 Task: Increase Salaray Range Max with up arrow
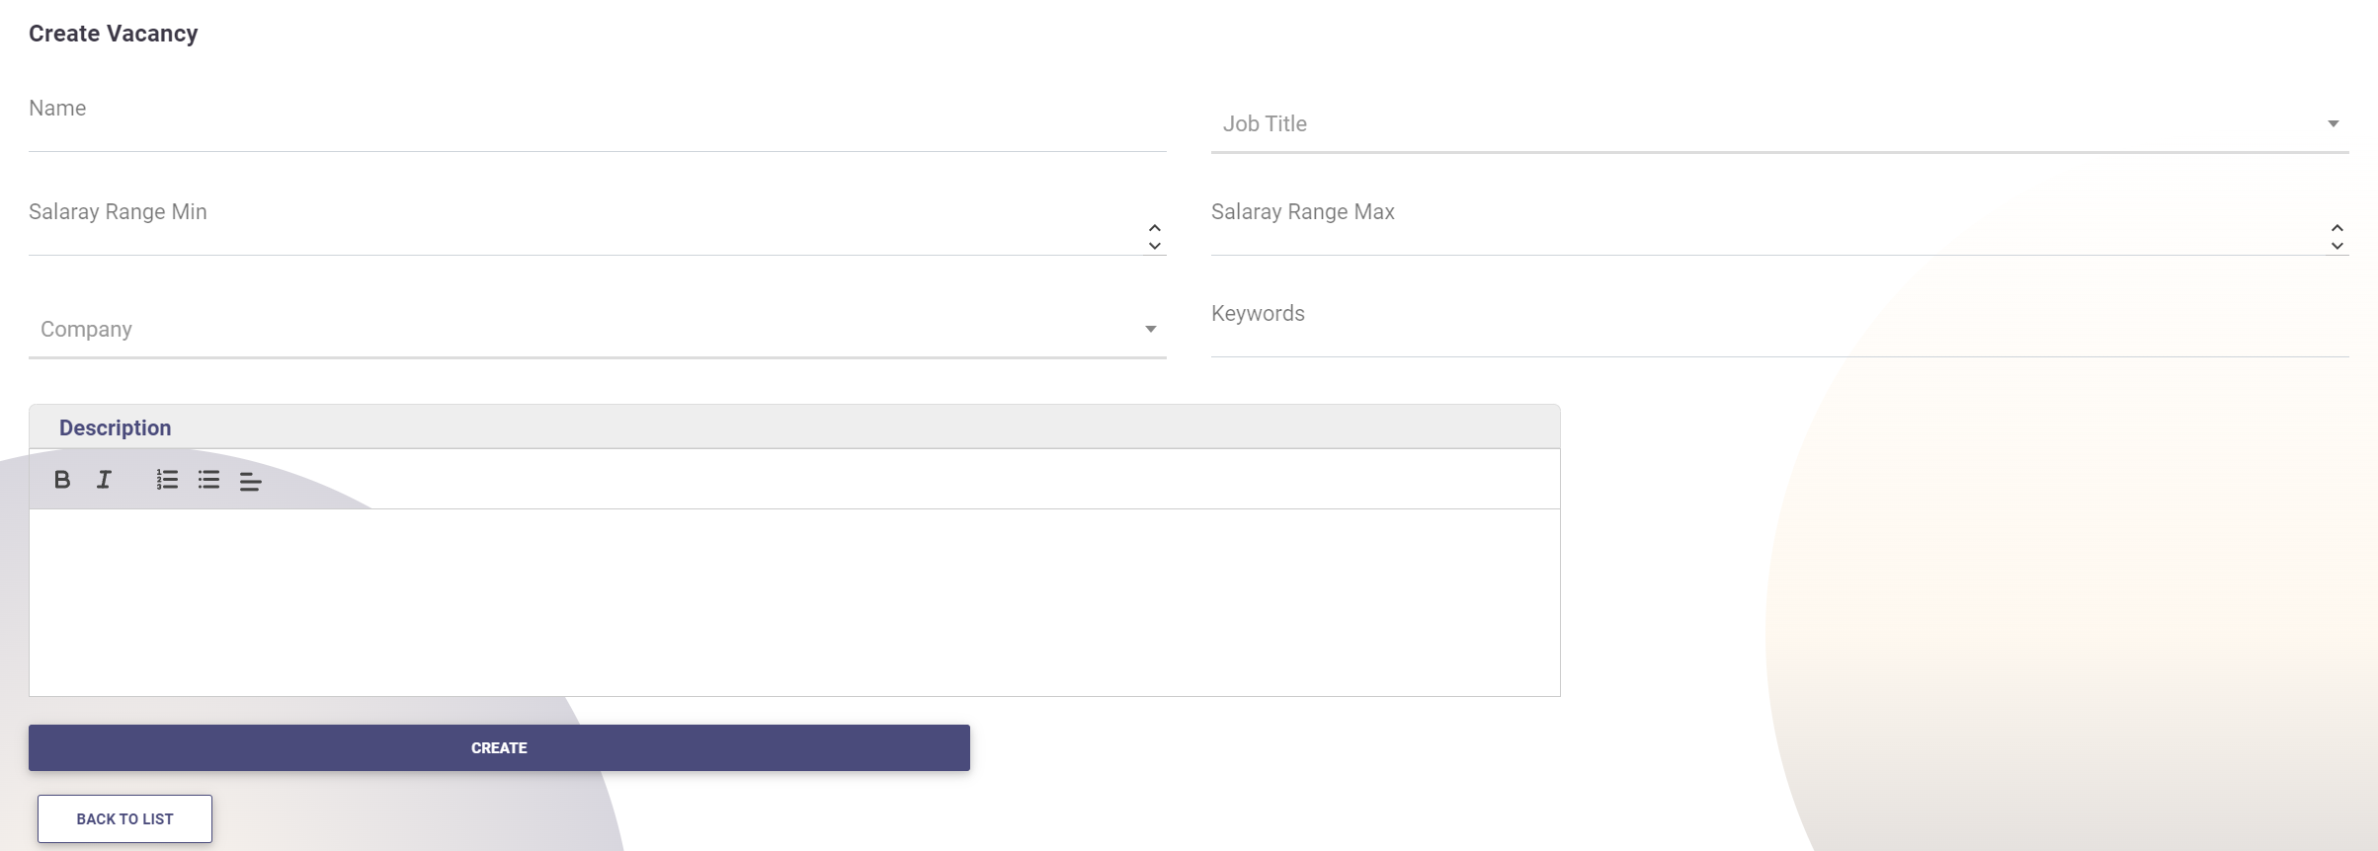click(x=2337, y=228)
